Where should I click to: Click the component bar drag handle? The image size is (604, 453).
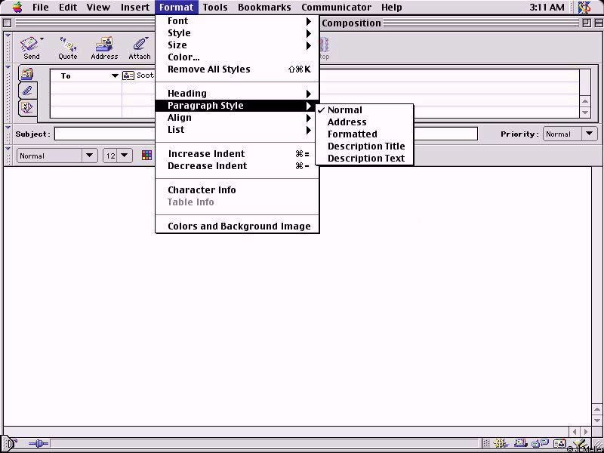(486, 444)
